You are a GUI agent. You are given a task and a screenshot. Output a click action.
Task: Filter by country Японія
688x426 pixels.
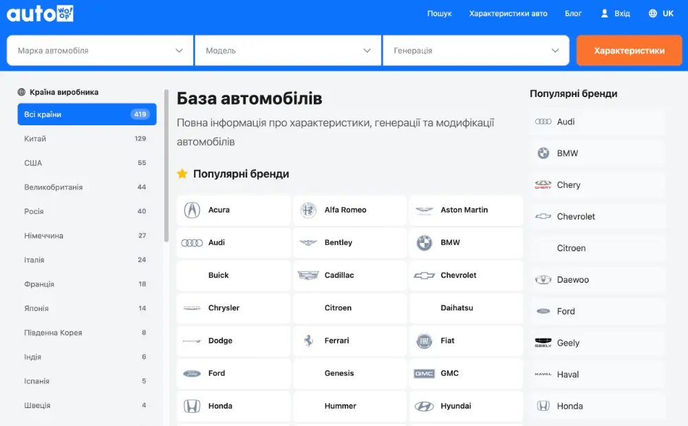coord(87,308)
